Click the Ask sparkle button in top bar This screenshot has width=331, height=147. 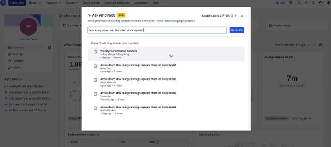(x=281, y=2)
